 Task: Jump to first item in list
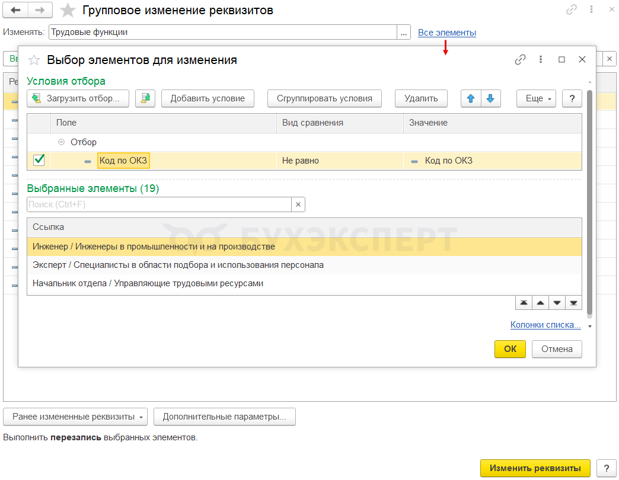(524, 302)
